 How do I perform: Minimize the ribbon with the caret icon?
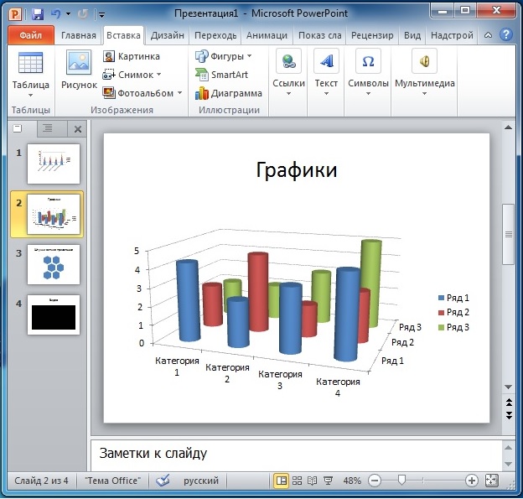(488, 34)
